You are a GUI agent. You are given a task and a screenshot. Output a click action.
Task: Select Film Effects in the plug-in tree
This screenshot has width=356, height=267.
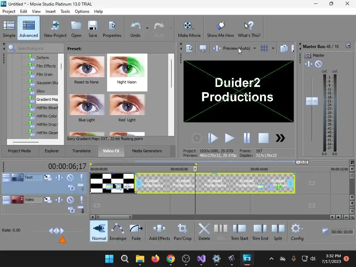46,66
